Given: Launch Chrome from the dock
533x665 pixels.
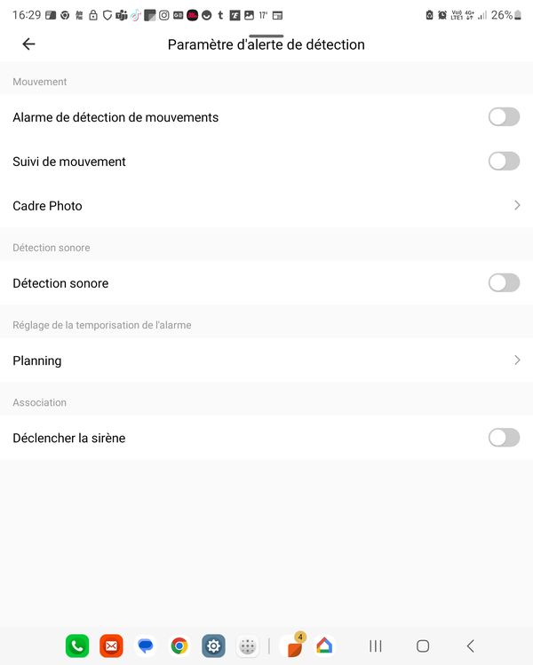Looking at the screenshot, I should (x=179, y=646).
